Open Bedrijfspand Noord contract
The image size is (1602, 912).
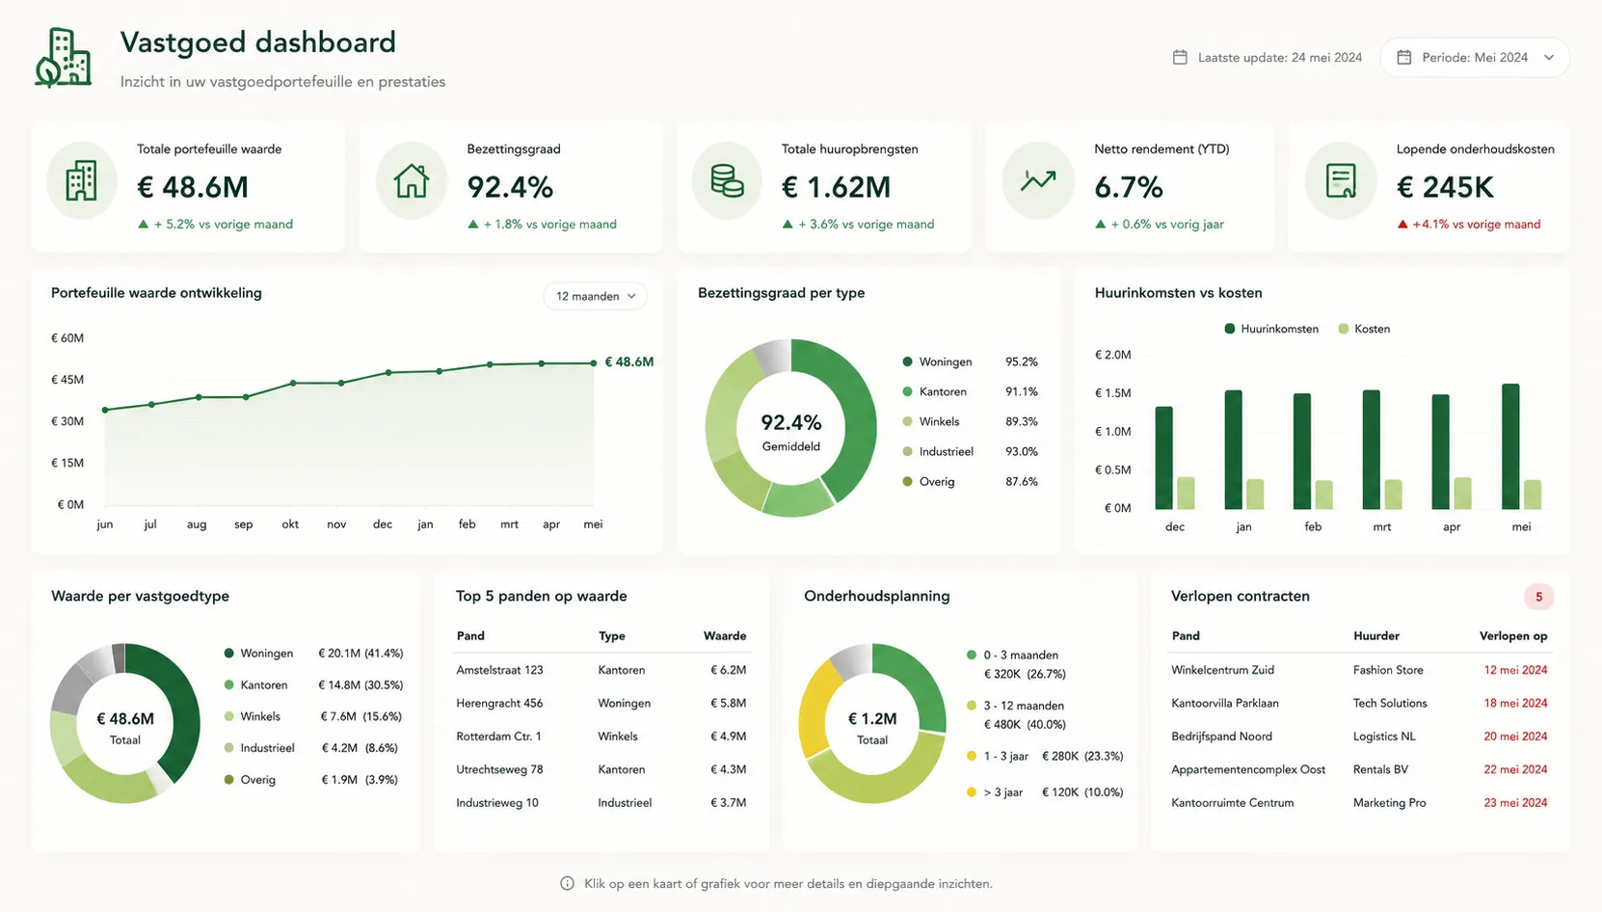click(x=1359, y=737)
